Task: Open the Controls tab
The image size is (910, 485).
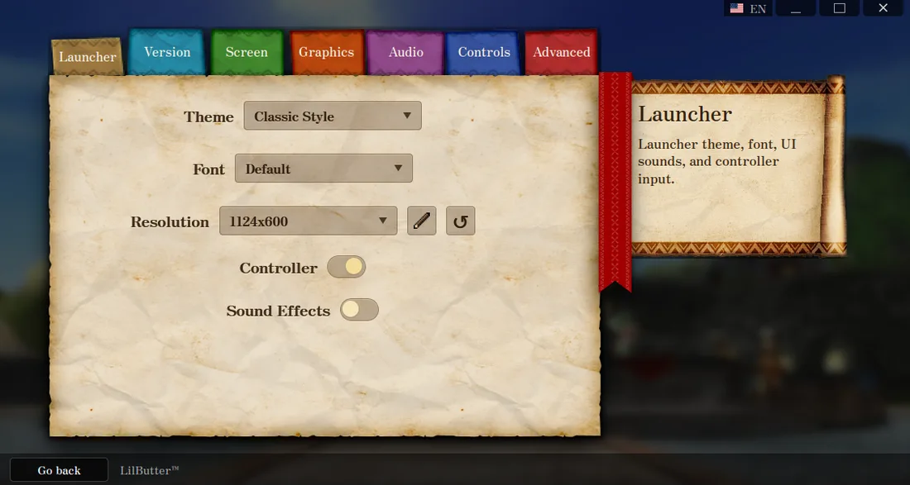Action: tap(483, 52)
